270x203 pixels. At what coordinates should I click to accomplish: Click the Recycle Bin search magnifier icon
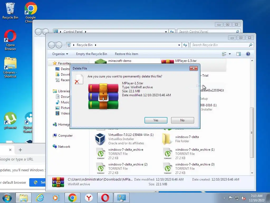pos(250,45)
